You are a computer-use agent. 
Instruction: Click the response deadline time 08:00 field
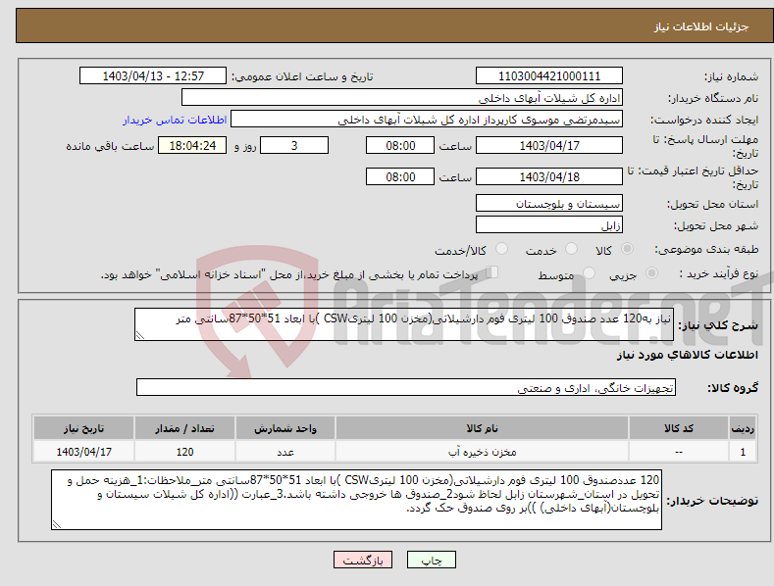[400, 145]
